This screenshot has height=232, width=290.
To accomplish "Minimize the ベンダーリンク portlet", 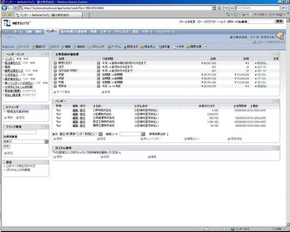I will point(43,54).
